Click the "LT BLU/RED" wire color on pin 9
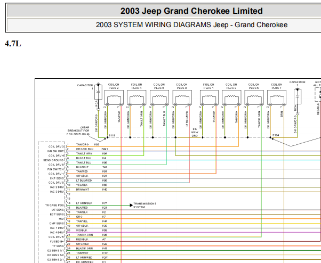Viewport: 321px width, 263px height. 84,180
